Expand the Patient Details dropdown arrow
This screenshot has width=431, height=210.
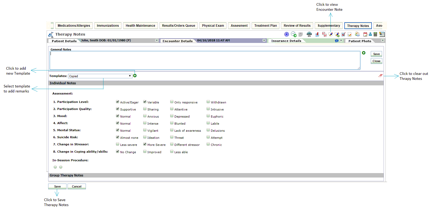[157, 41]
